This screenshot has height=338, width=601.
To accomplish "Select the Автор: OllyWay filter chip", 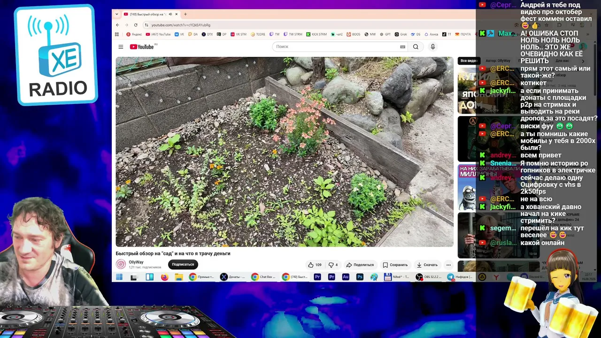I will pos(498,61).
